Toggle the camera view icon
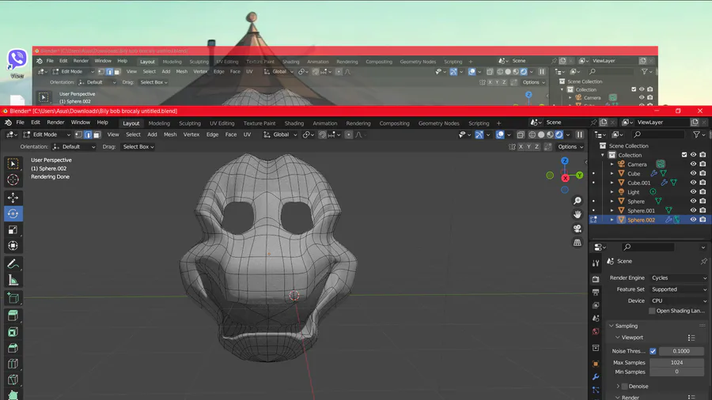 [x=578, y=228]
